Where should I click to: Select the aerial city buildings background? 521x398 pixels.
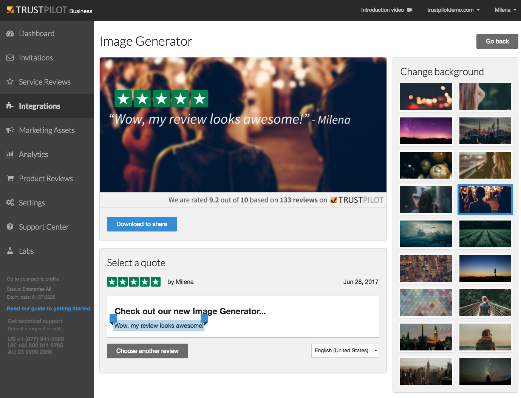click(426, 268)
